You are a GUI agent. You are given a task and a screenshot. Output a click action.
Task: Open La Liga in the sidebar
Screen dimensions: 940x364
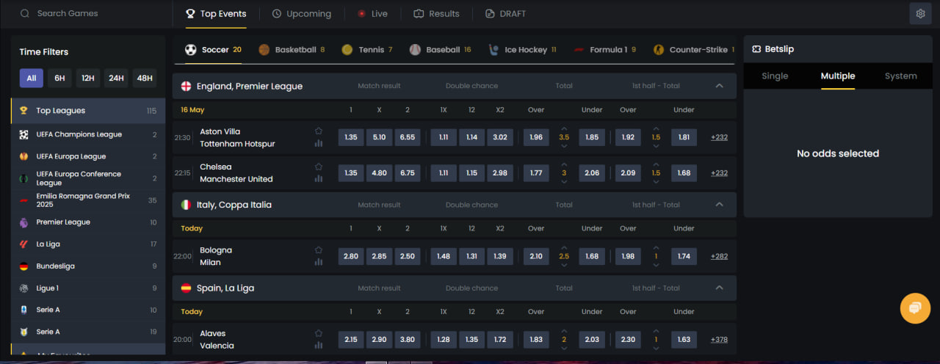[88, 244]
